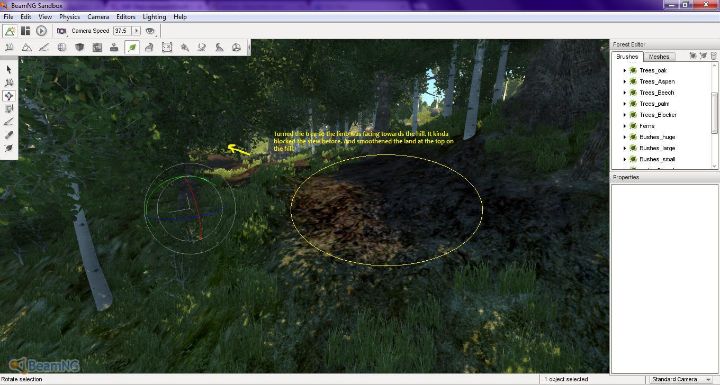Click the Camera Speed value field

tap(122, 31)
